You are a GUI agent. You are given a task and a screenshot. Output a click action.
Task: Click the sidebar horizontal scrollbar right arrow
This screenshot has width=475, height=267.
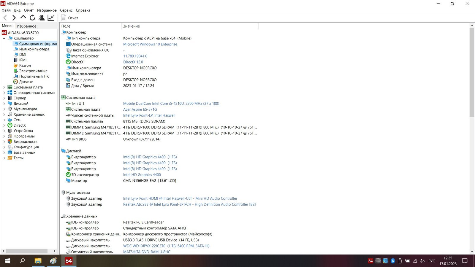click(x=54, y=251)
